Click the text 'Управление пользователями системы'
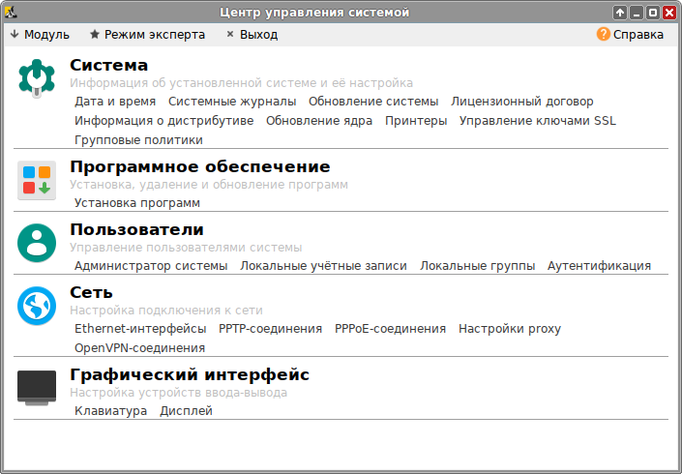682x474 pixels. point(186,248)
